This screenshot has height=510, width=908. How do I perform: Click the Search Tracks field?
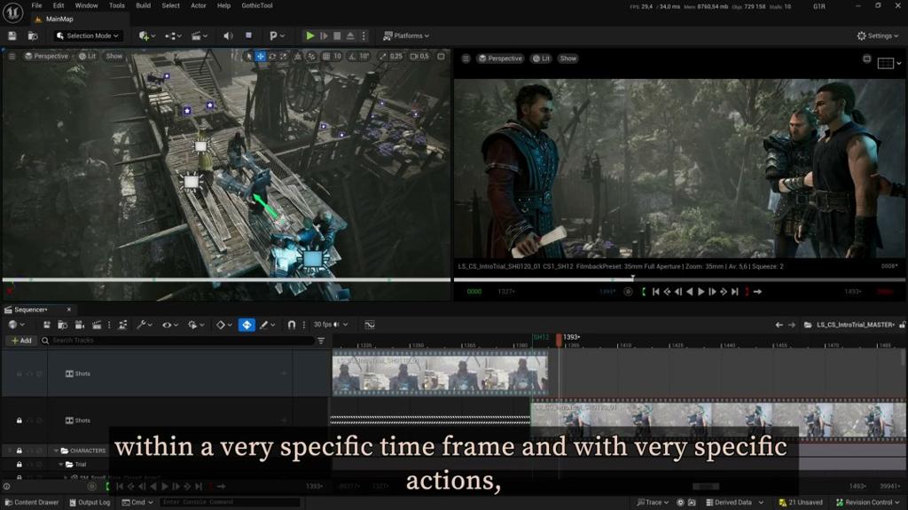click(177, 341)
